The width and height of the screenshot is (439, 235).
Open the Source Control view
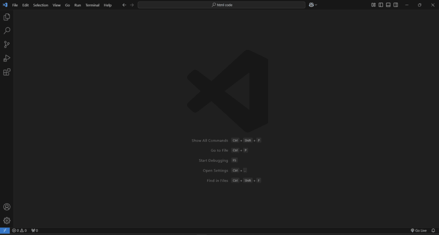7,44
